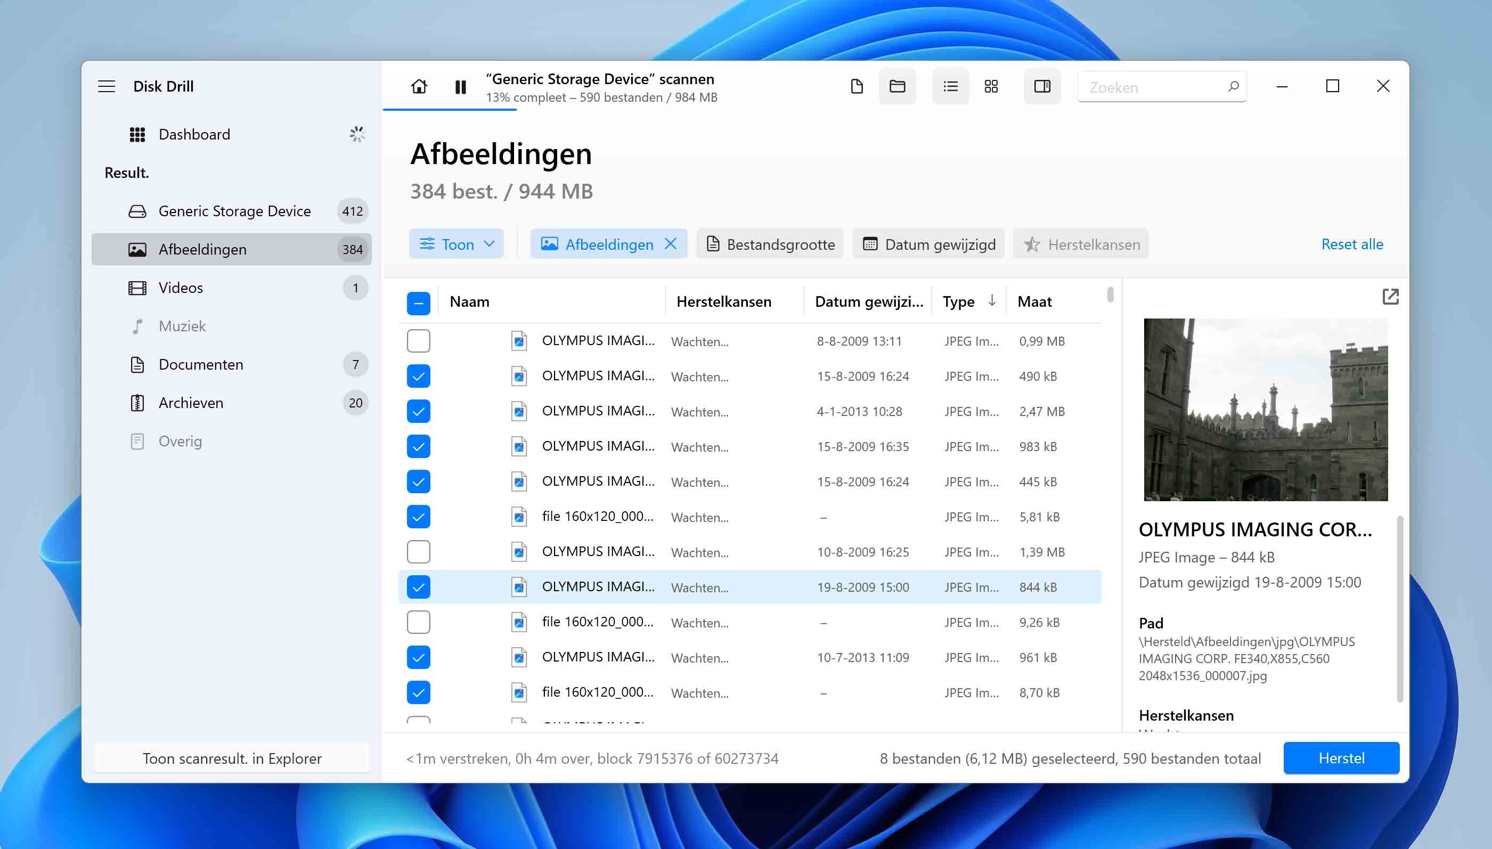Select the Documenten category in sidebar
This screenshot has width=1492, height=849.
201,364
